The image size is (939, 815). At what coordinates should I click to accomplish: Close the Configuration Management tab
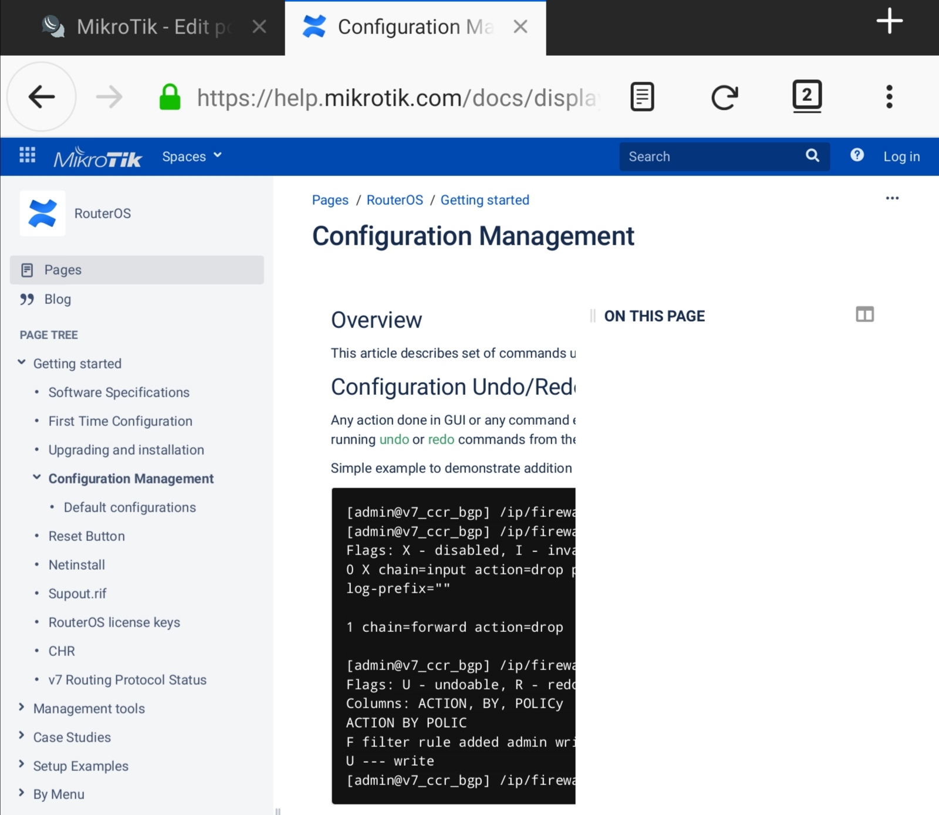coord(520,26)
